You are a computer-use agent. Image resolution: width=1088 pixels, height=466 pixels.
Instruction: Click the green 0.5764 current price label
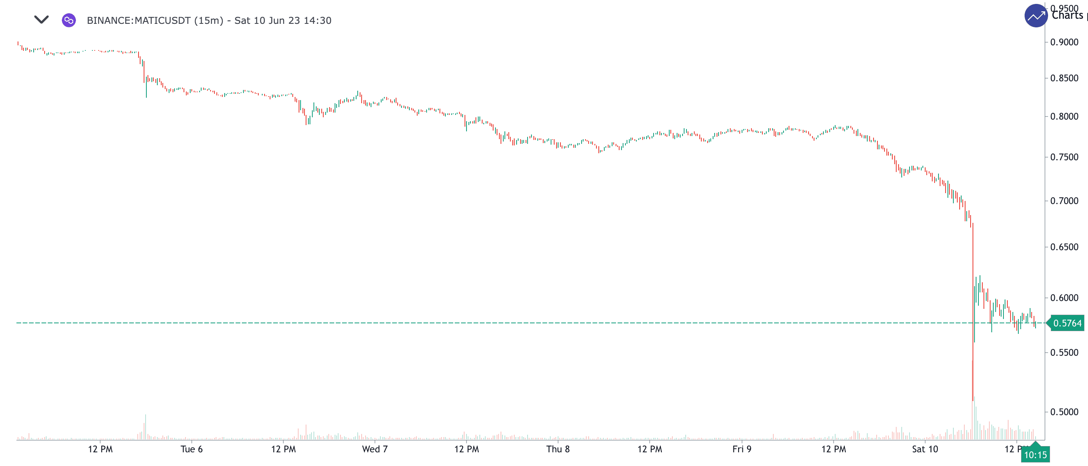tap(1067, 323)
